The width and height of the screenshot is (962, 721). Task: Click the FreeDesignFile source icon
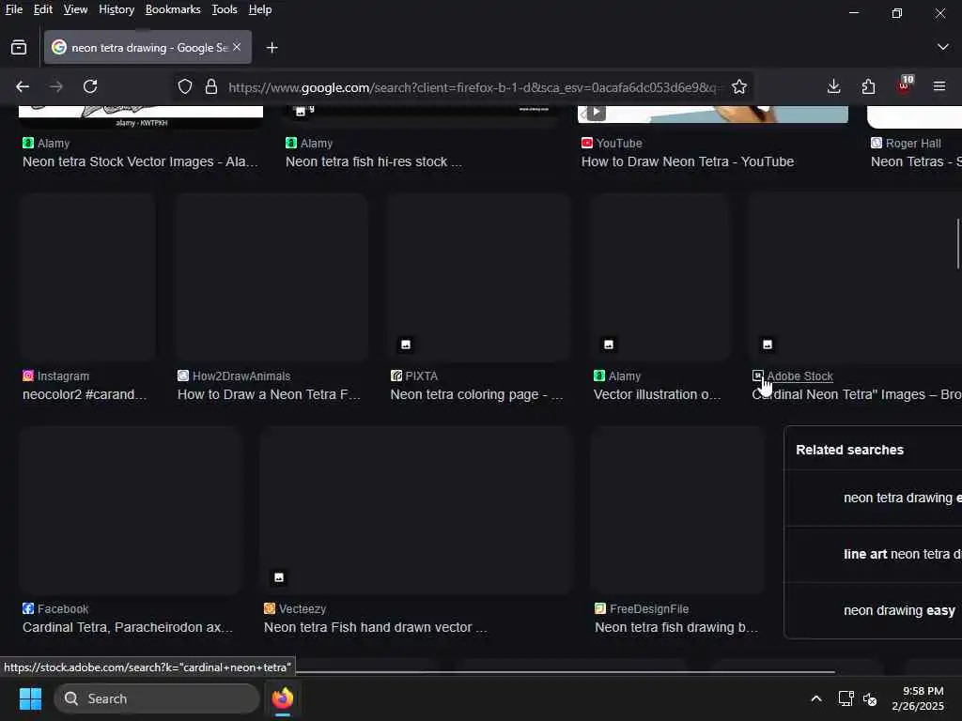(600, 608)
